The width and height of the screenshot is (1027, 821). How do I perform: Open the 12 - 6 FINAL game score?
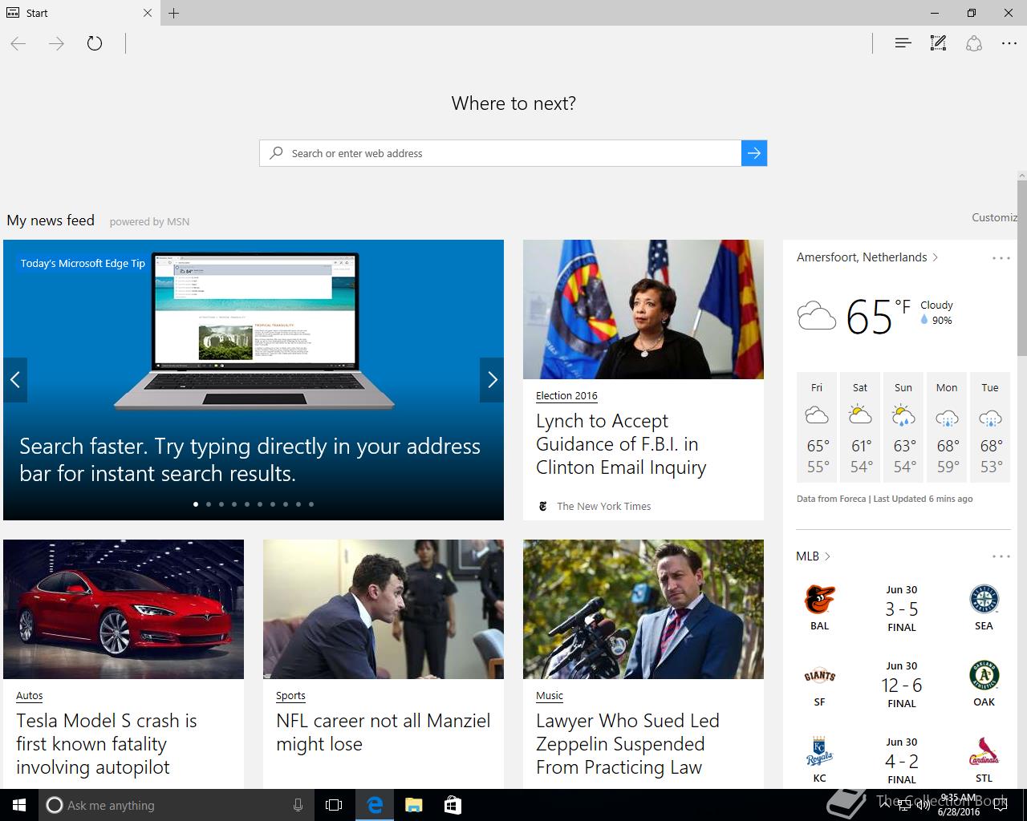coord(902,686)
